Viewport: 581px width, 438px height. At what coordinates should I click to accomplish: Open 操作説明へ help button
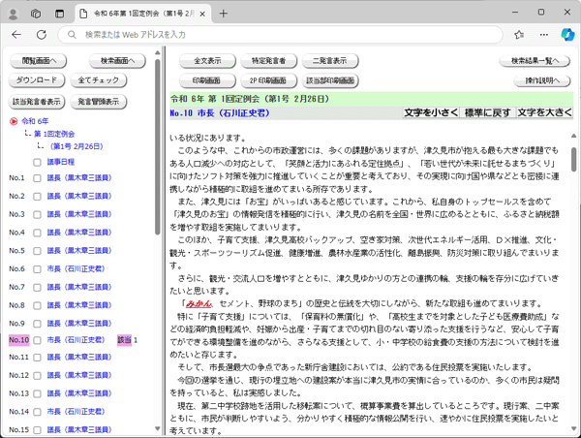pos(542,80)
